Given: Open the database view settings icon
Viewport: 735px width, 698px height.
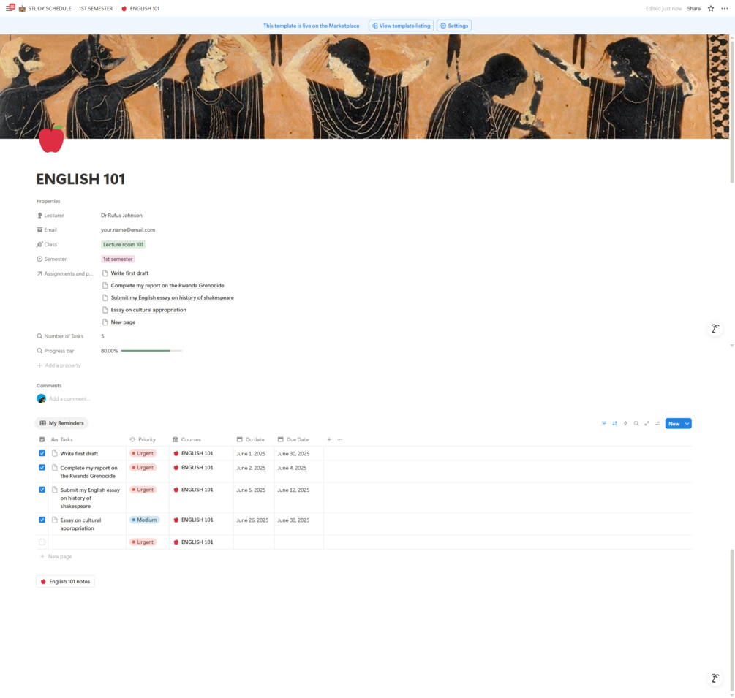Looking at the screenshot, I should tap(657, 423).
